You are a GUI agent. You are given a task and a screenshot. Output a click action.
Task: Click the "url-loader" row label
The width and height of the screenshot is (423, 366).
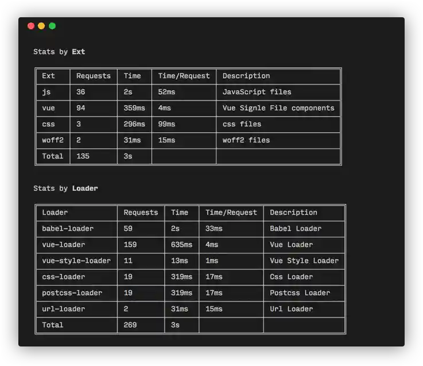coord(64,309)
